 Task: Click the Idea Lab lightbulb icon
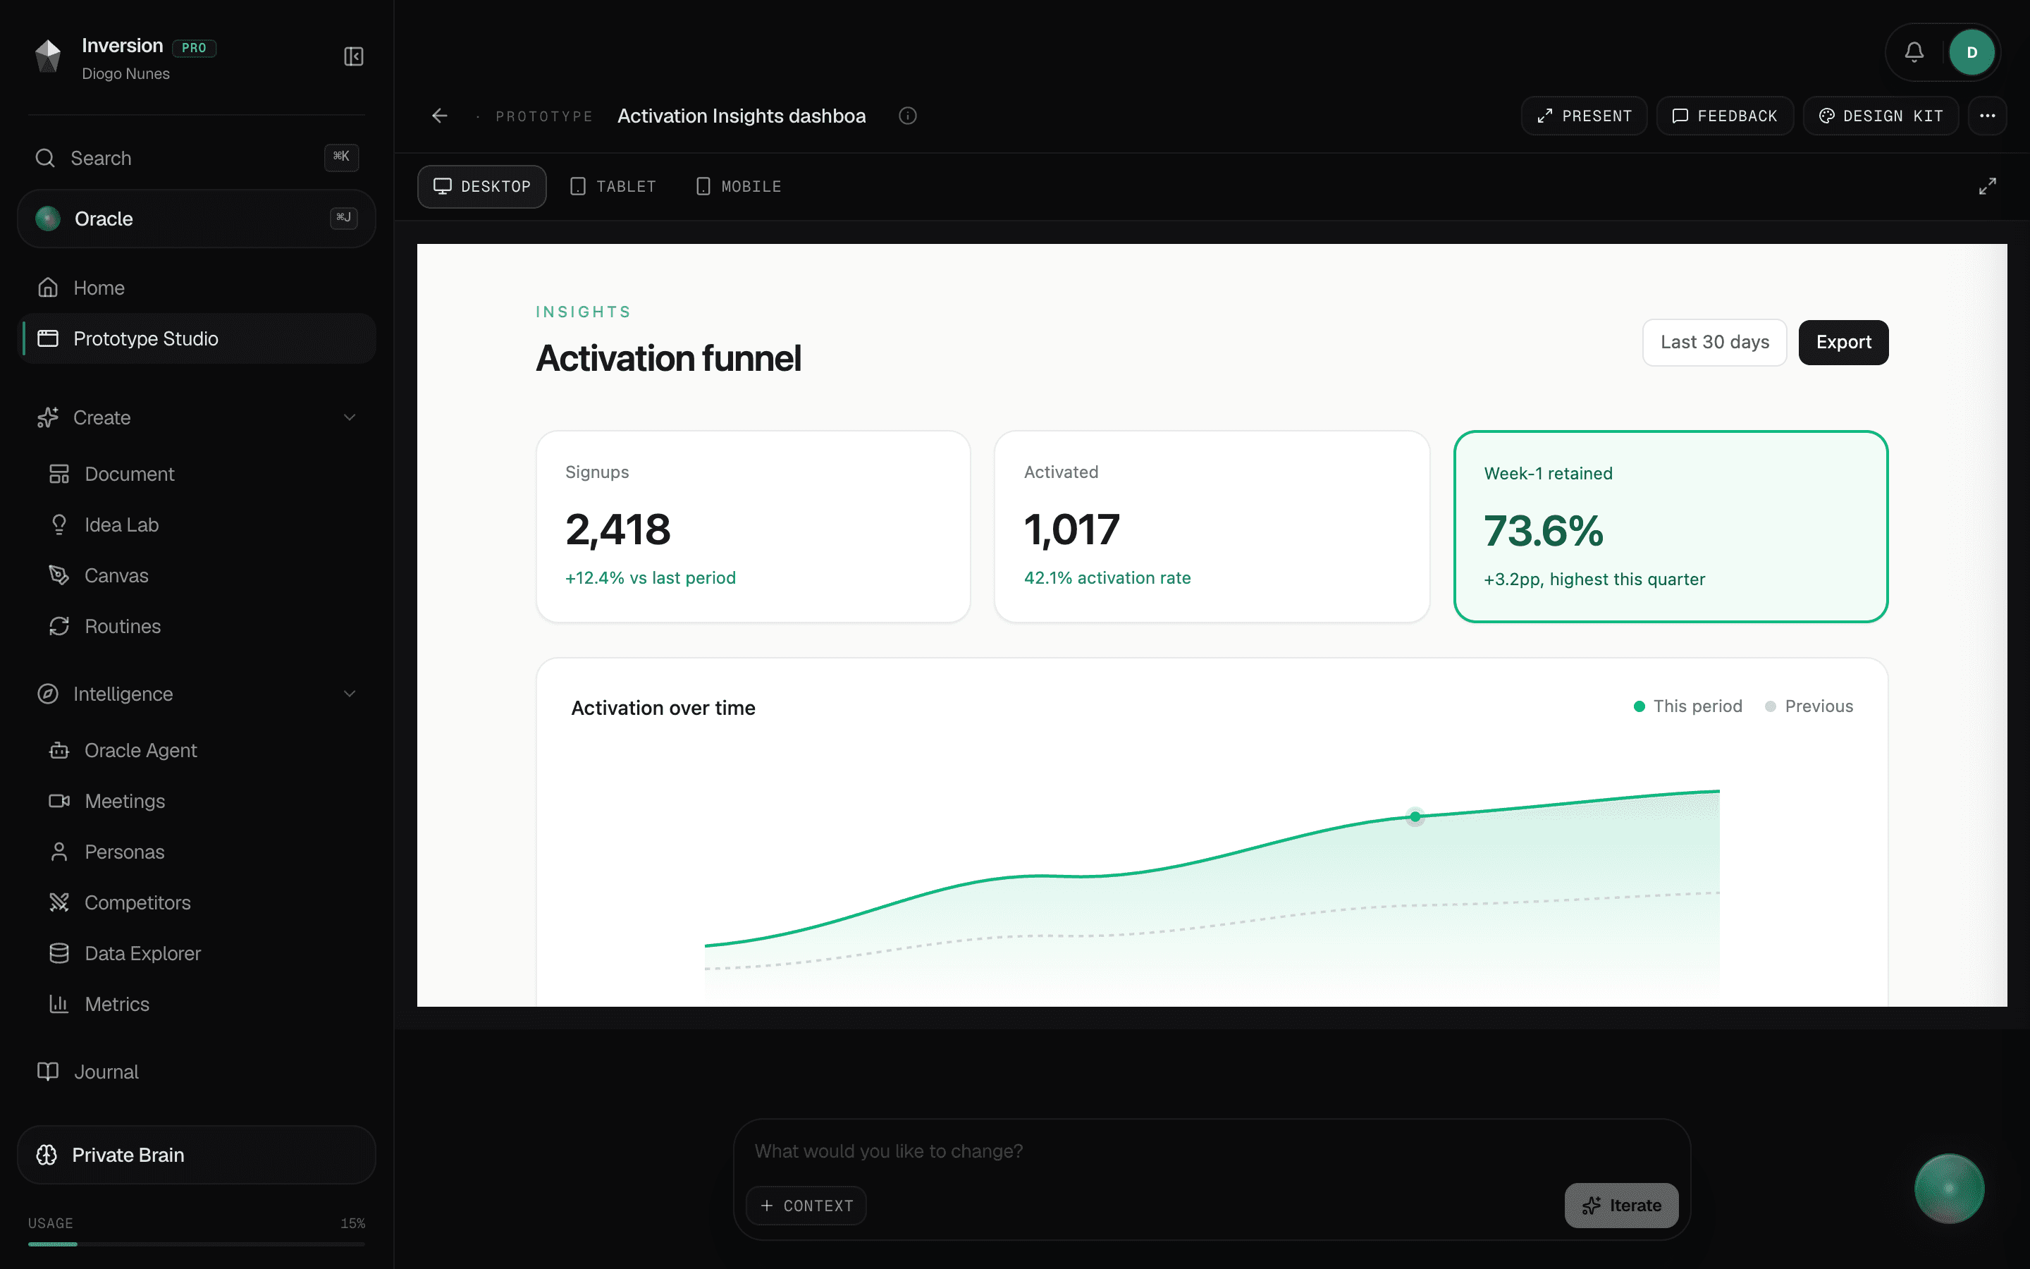59,525
